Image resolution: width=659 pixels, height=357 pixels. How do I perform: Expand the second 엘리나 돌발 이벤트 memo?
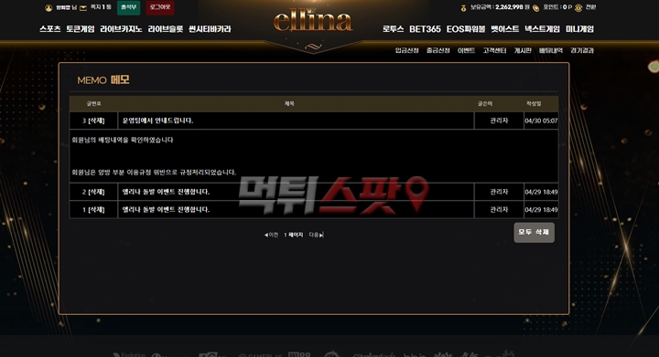(x=166, y=192)
